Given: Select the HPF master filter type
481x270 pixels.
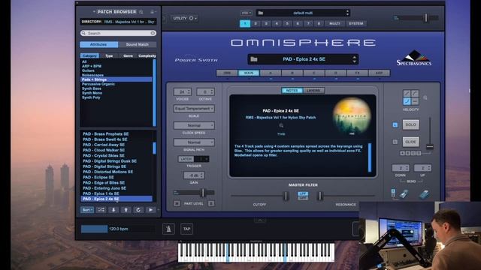Looking at the screenshot, I should pos(303,198).
